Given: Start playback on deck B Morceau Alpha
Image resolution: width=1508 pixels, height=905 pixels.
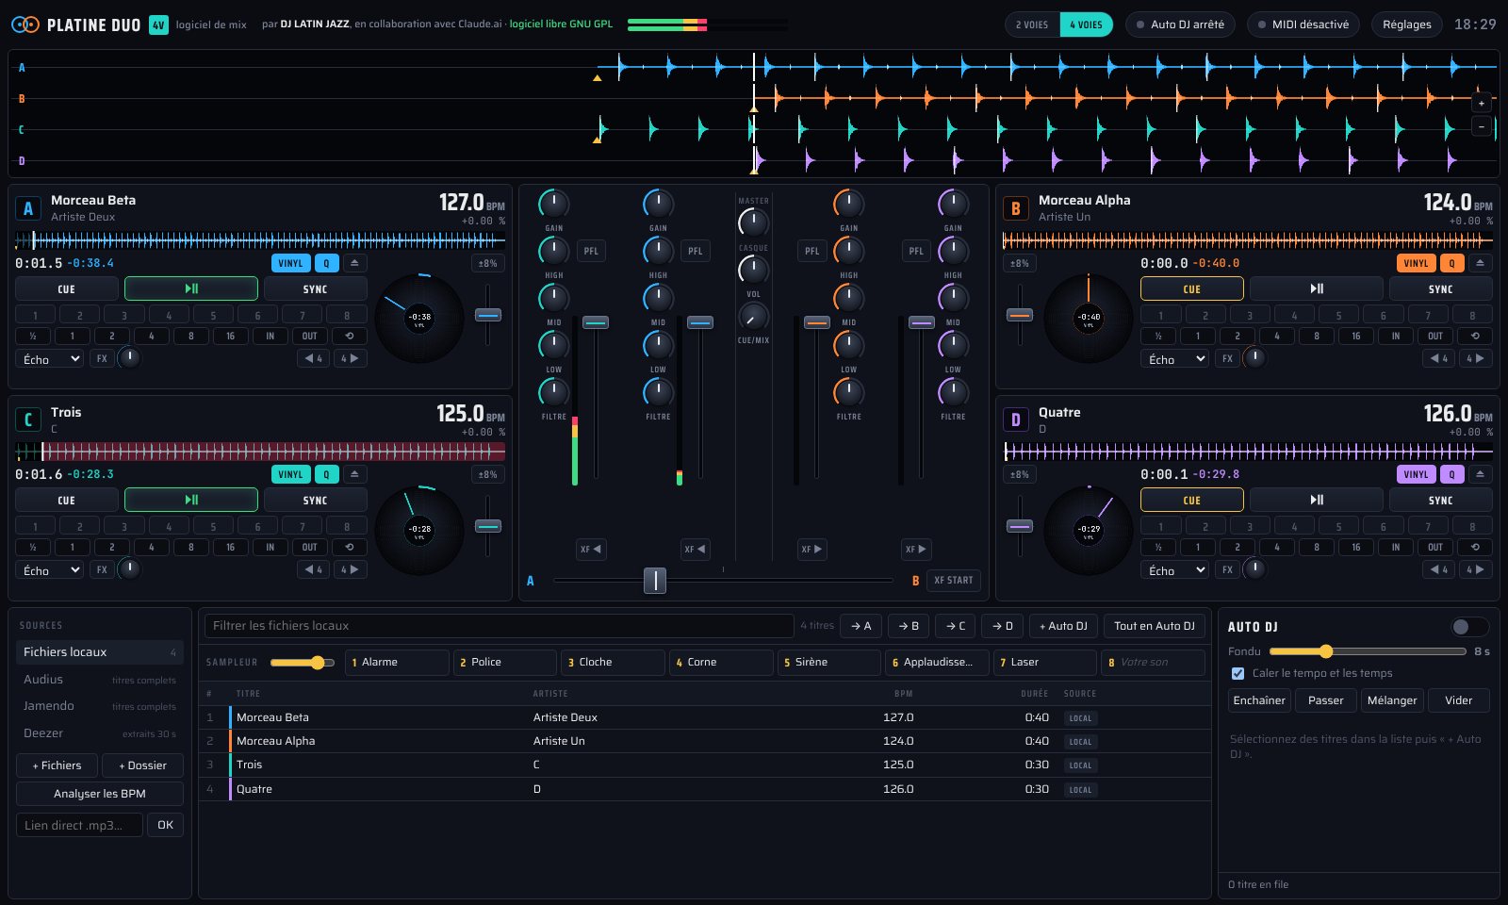Looking at the screenshot, I should pyautogui.click(x=1317, y=288).
